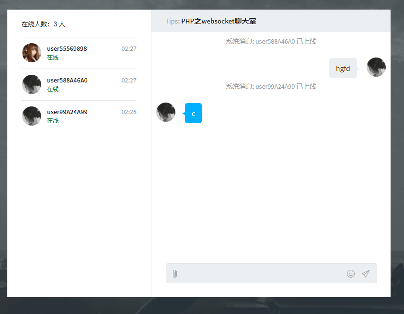This screenshot has height=314, width=404.
Task: Click the user588A46A0 已上线 system message
Action: pos(270,41)
